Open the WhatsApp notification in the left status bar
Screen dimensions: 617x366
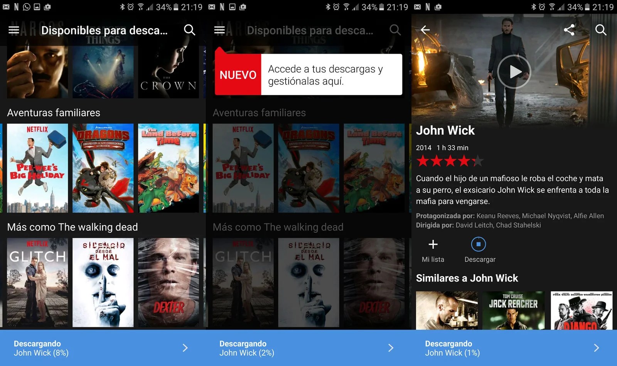coord(26,7)
